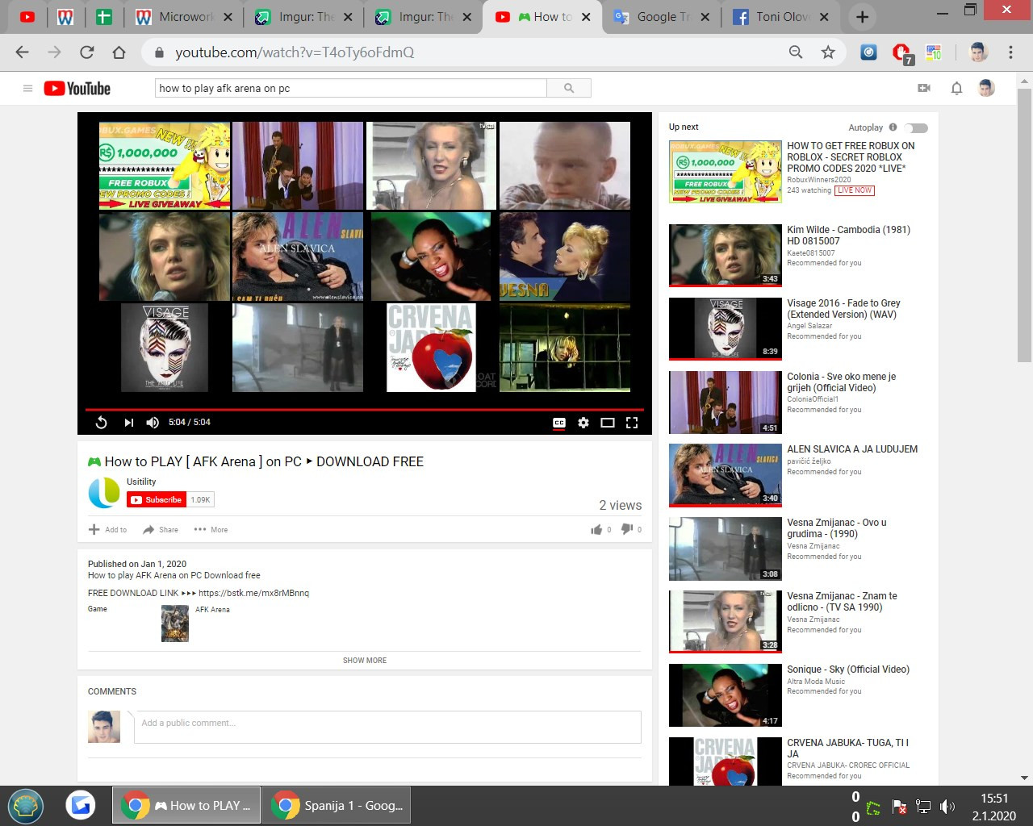This screenshot has height=826, width=1033.
Task: Open a new browser tab
Action: pos(863,17)
